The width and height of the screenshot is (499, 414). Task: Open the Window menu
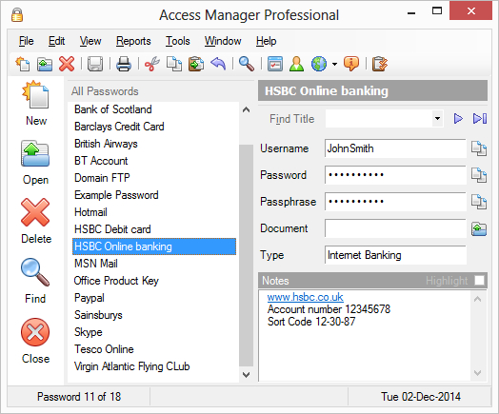(223, 41)
